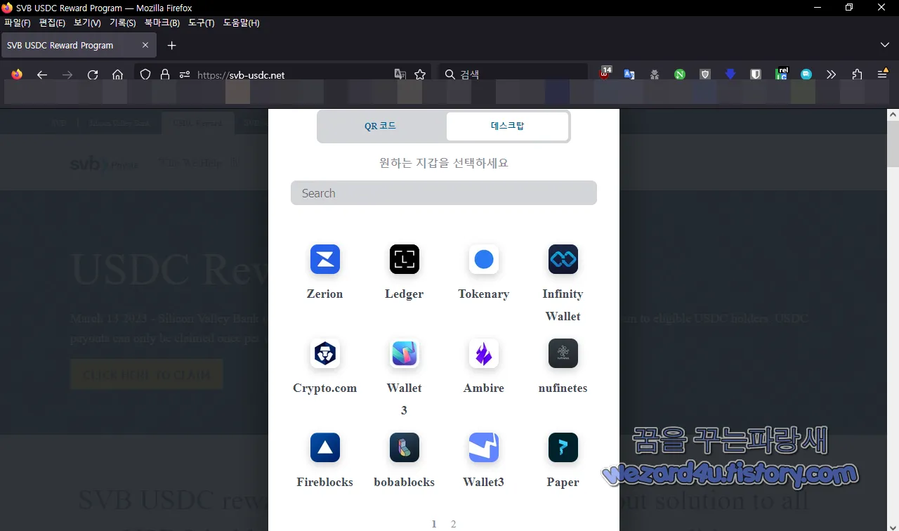Select the nufinetes wallet icon
This screenshot has height=531, width=899.
point(563,353)
